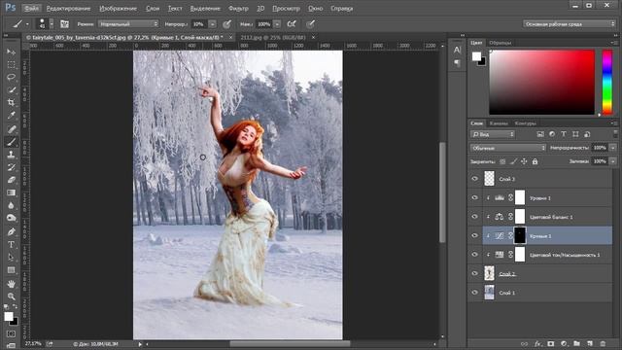Hide the Цветовой тон/Насыщенность 1 layer
The image size is (622, 350).
475,255
